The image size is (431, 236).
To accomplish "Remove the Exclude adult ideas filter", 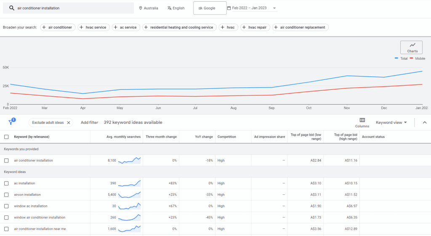I will pos(69,123).
